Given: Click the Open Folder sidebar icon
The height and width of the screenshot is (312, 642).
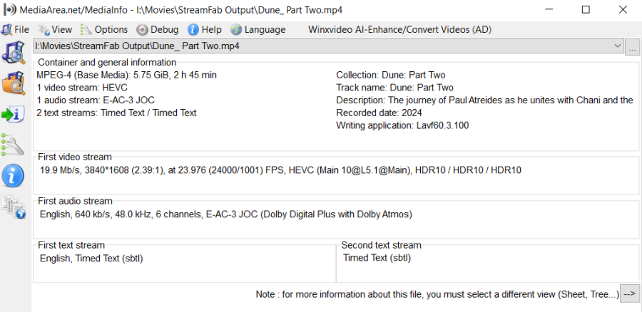Looking at the screenshot, I should click(x=14, y=83).
